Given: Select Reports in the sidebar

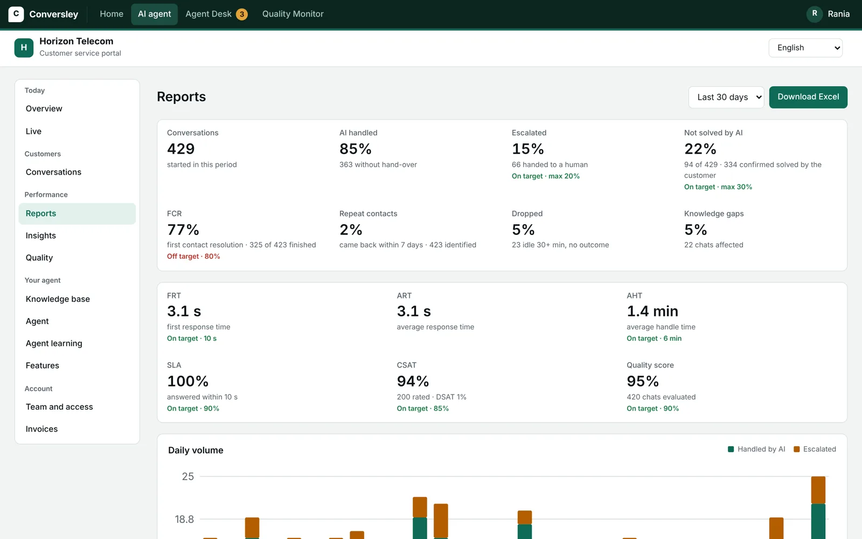Looking at the screenshot, I should (x=77, y=213).
